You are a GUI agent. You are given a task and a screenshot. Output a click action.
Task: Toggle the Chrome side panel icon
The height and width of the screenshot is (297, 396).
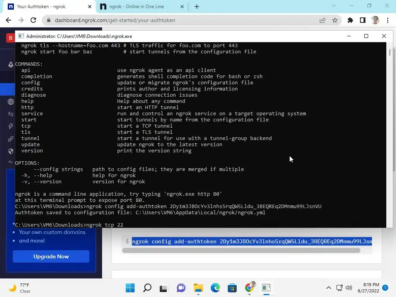pyautogui.click(x=363, y=20)
